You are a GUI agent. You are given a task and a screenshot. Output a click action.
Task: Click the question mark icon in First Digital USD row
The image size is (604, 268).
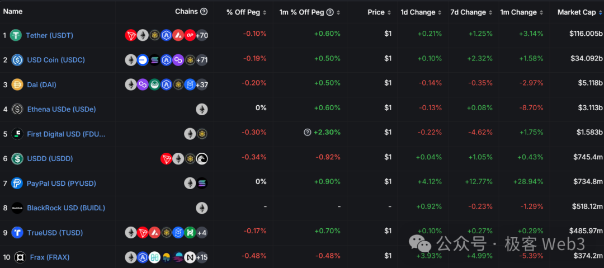pyautogui.click(x=307, y=133)
